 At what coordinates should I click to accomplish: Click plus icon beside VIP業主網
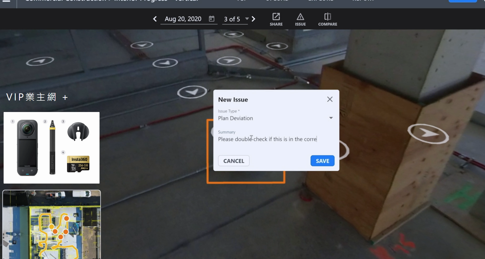pos(65,98)
